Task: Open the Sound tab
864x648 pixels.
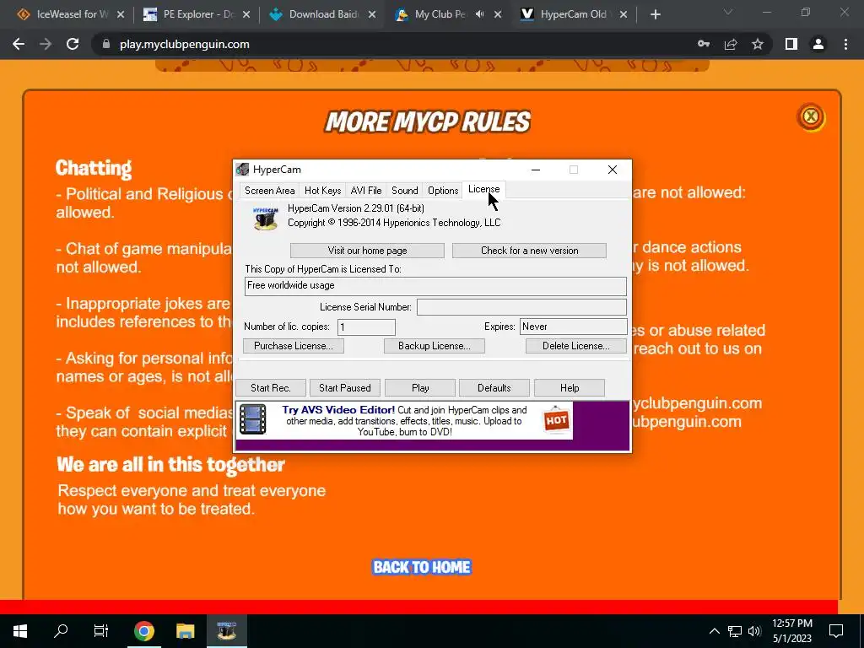Action: click(404, 191)
